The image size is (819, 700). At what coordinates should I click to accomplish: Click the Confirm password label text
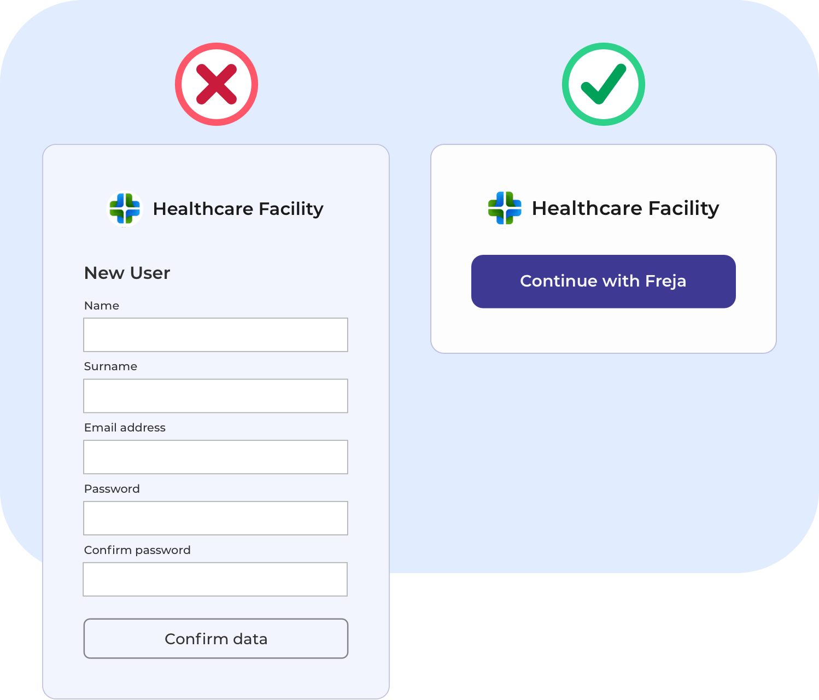tap(137, 550)
